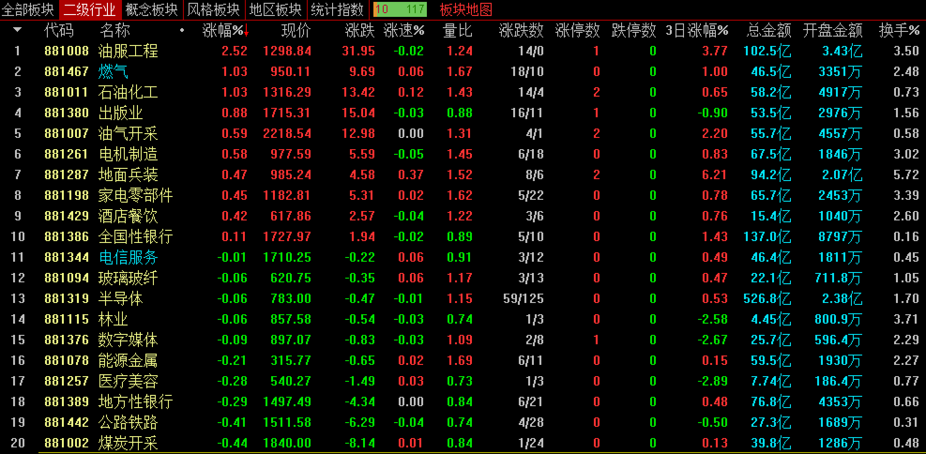This screenshot has width=926, height=454.
Task: Open the 概念板块 tab
Action: [152, 9]
